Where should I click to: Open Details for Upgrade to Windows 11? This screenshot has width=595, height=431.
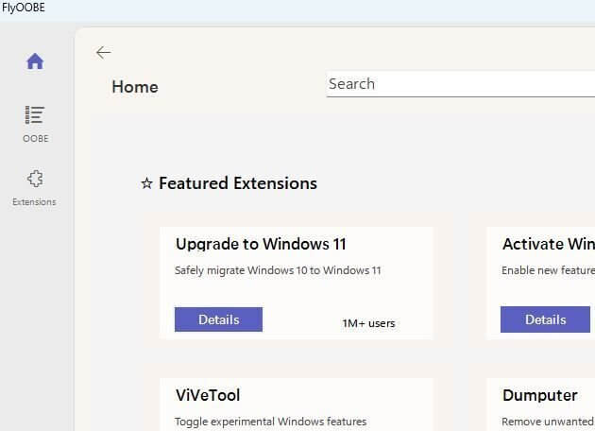[218, 319]
